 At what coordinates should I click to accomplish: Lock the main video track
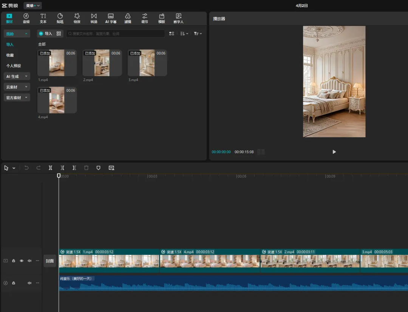(x=14, y=261)
